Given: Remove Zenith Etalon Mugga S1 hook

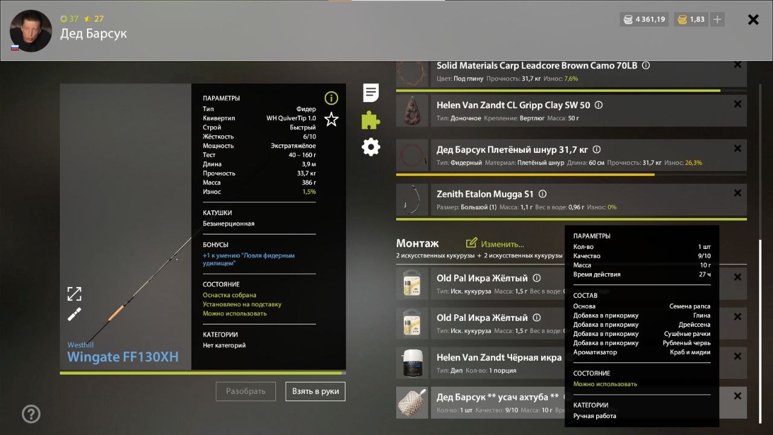Looking at the screenshot, I should coord(737,193).
